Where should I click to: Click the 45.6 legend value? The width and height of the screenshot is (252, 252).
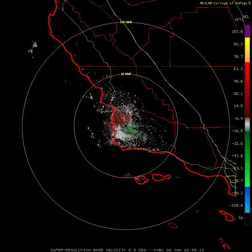238,81
